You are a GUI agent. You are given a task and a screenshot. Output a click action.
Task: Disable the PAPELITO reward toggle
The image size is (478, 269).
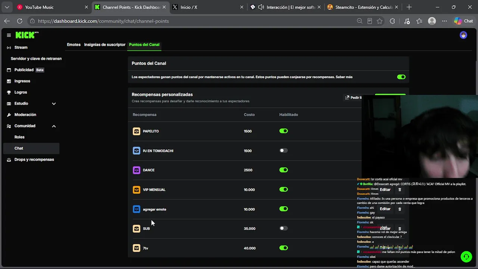tap(283, 131)
